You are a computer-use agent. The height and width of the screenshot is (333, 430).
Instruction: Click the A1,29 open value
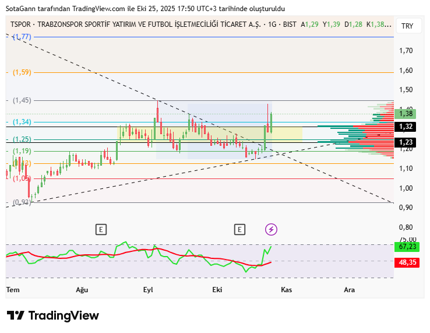(x=309, y=24)
